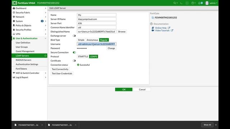230x129 pixels.
Task: Click the Username input field
Action: pos(97,44)
